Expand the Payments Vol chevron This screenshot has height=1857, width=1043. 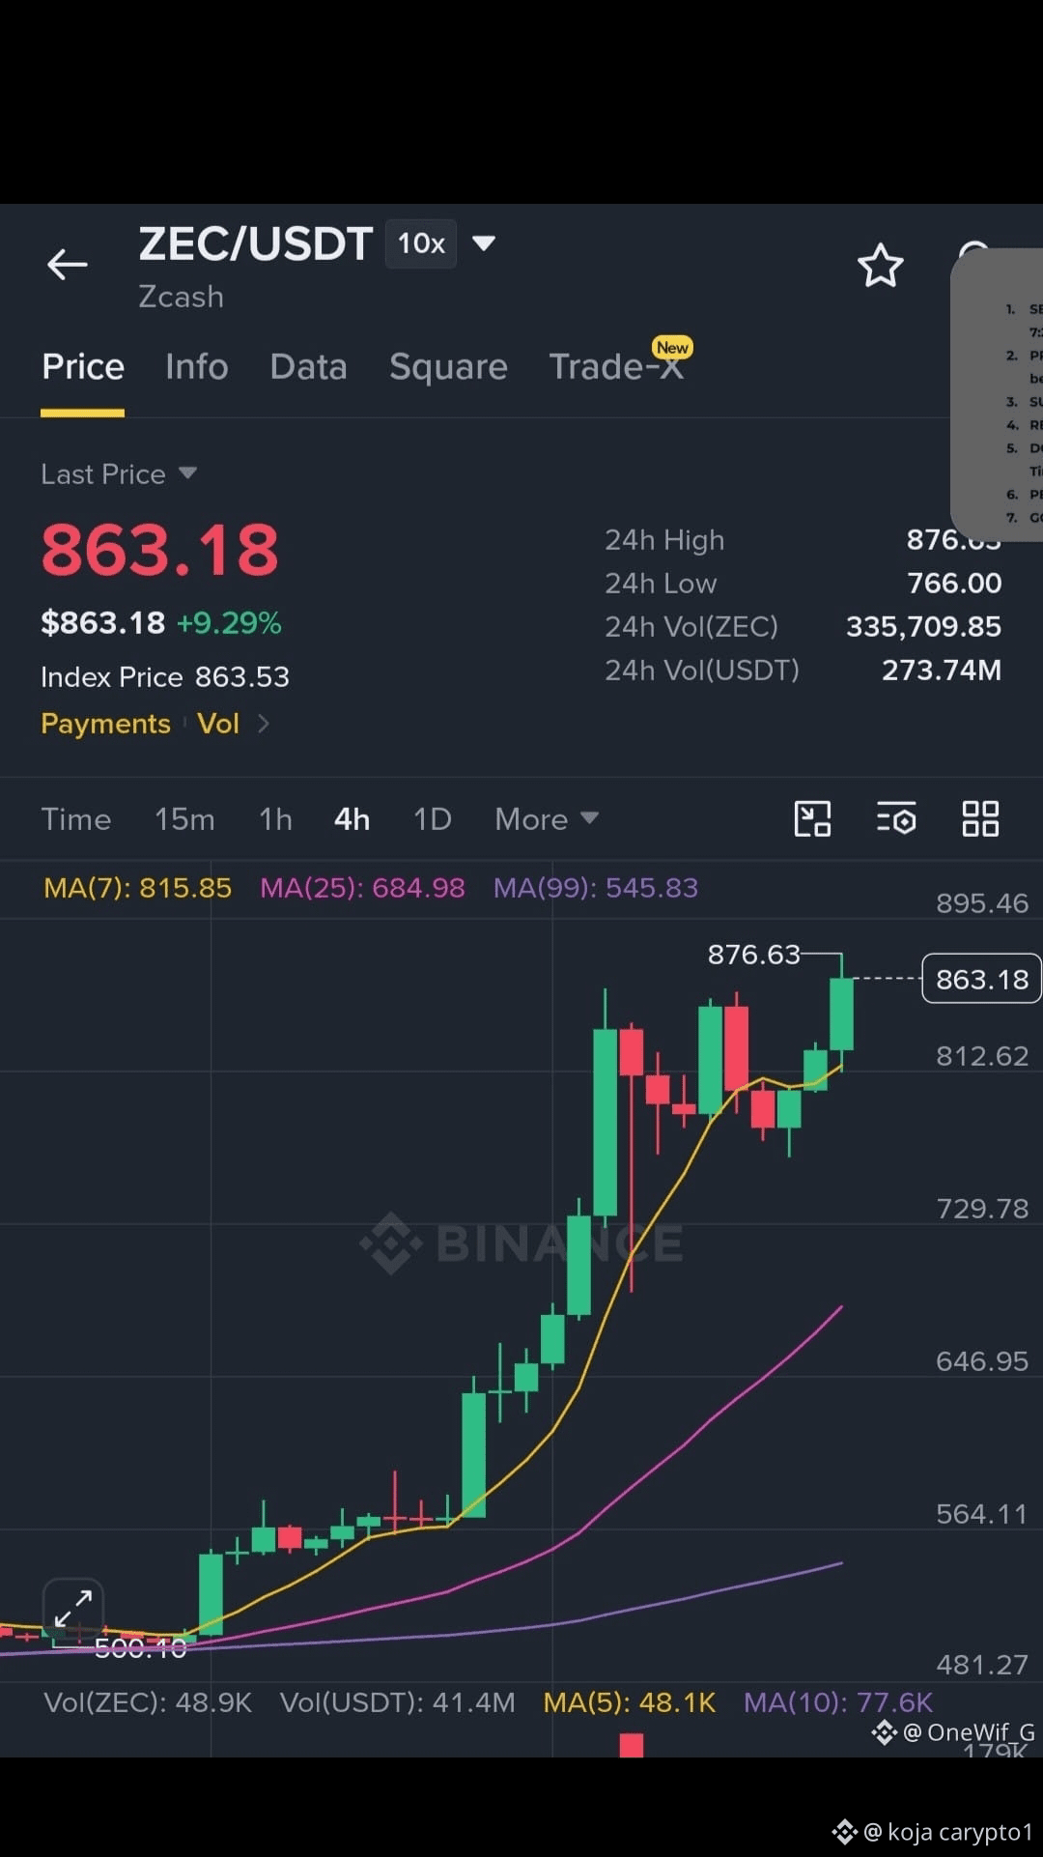pos(263,724)
